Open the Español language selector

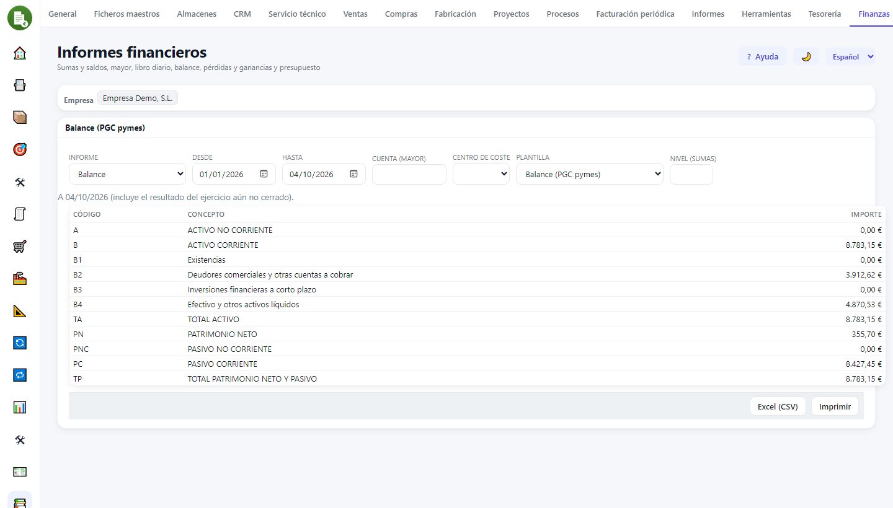click(x=850, y=56)
